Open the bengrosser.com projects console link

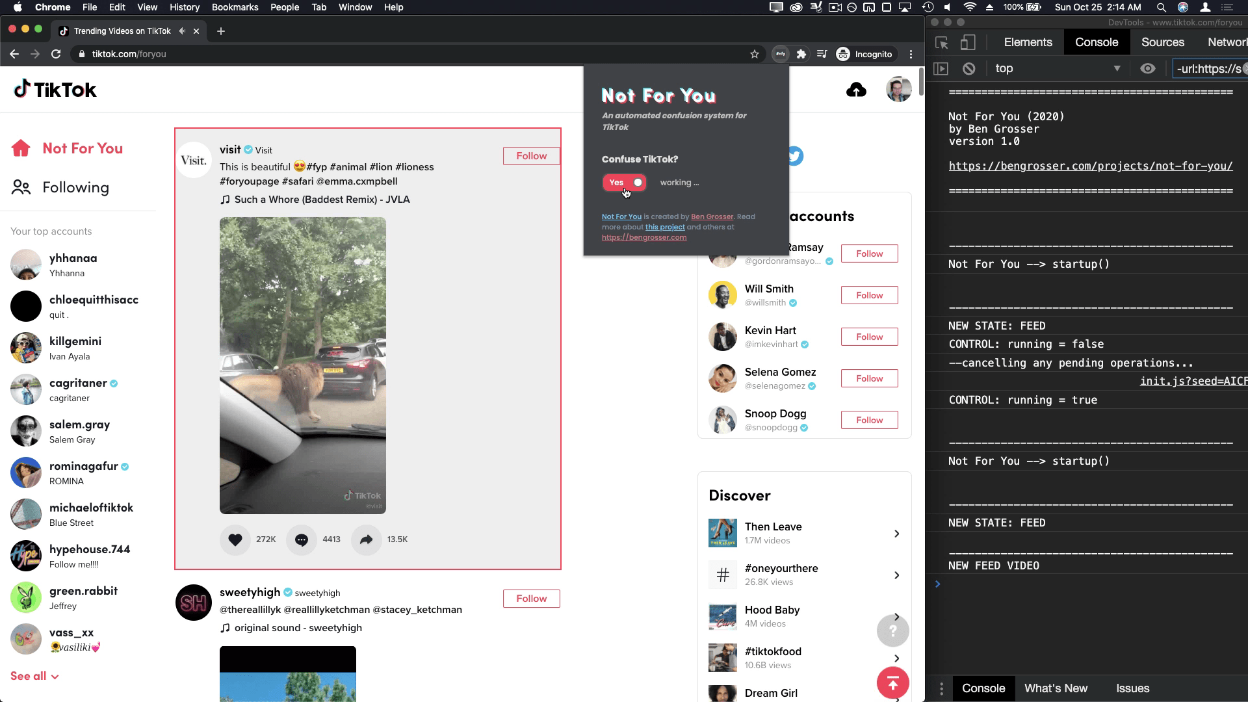click(x=1090, y=166)
